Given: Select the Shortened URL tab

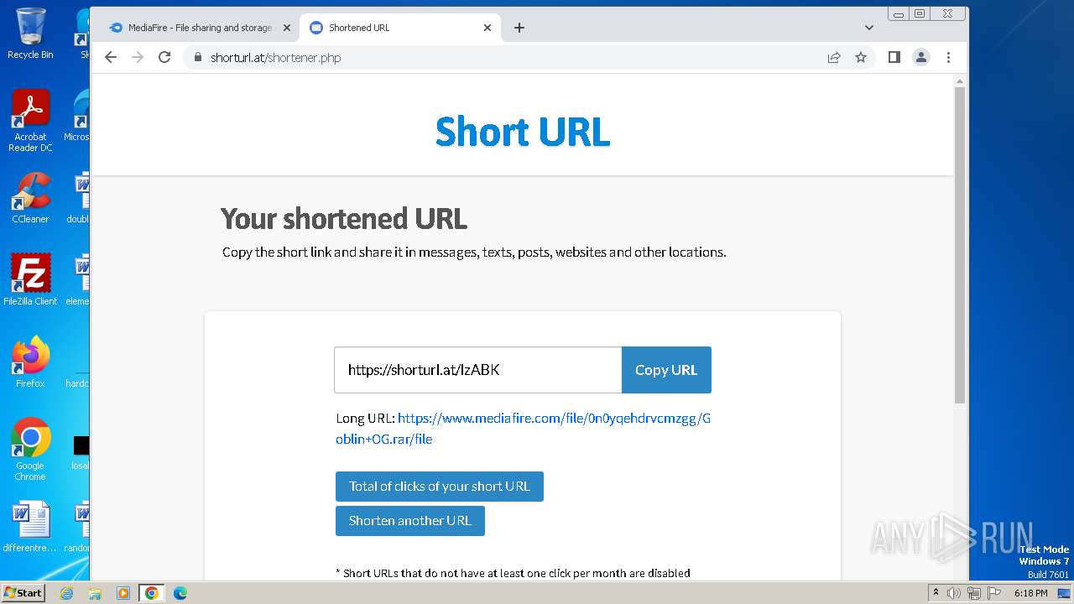Looking at the screenshot, I should click(401, 28).
